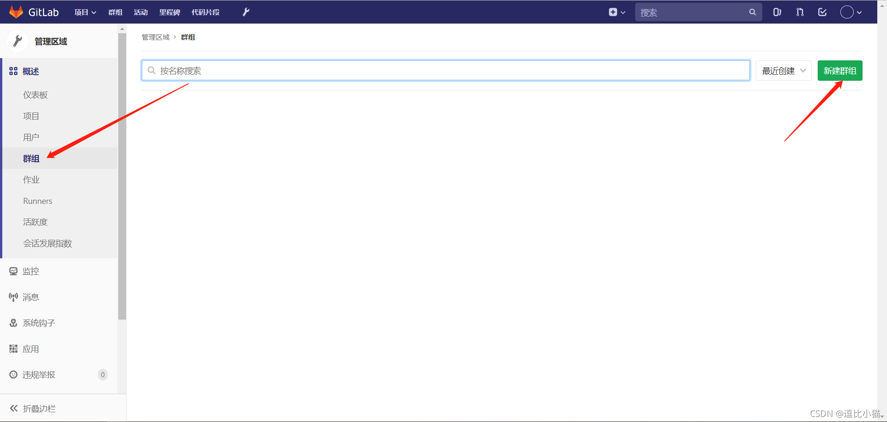This screenshot has width=887, height=422.
Task: Select 群组 in sidebar
Action: [31, 159]
